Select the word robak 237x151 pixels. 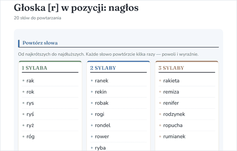(x=102, y=103)
